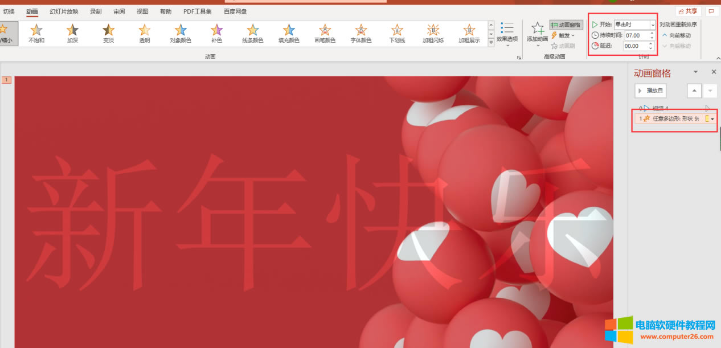Switch to the 视图 (View) tab

pyautogui.click(x=142, y=11)
